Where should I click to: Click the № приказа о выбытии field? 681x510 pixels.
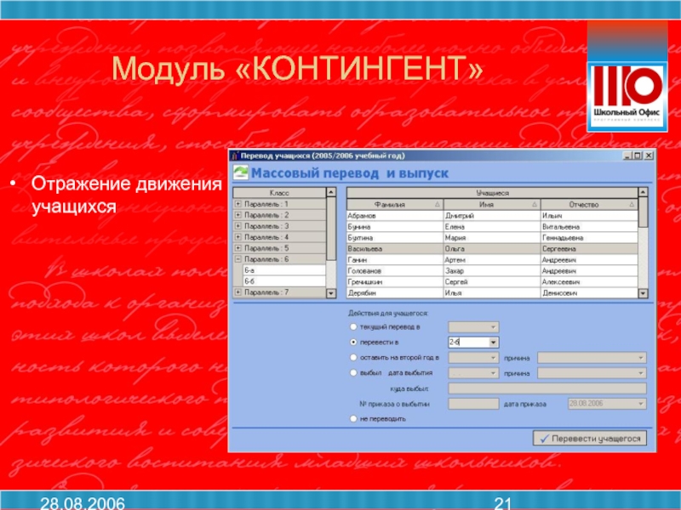coord(473,404)
